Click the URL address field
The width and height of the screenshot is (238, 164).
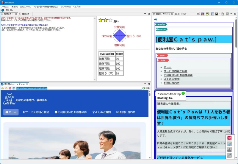[x=79, y=88]
